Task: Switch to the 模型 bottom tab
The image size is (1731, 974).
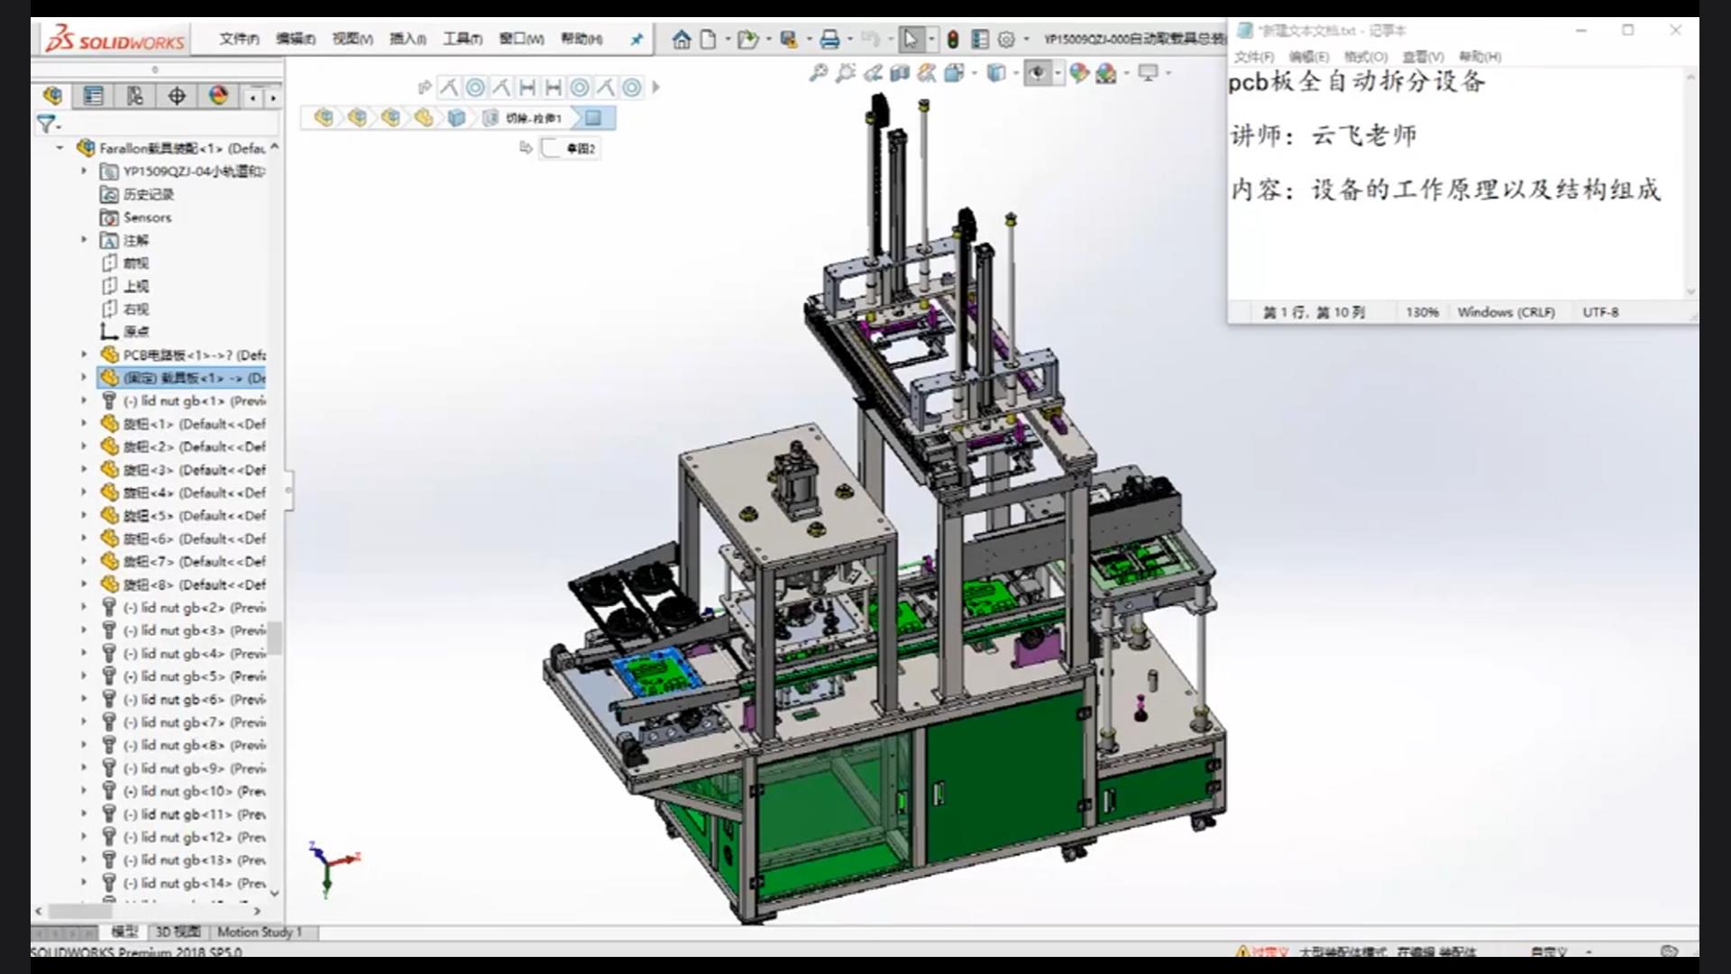Action: point(124,932)
